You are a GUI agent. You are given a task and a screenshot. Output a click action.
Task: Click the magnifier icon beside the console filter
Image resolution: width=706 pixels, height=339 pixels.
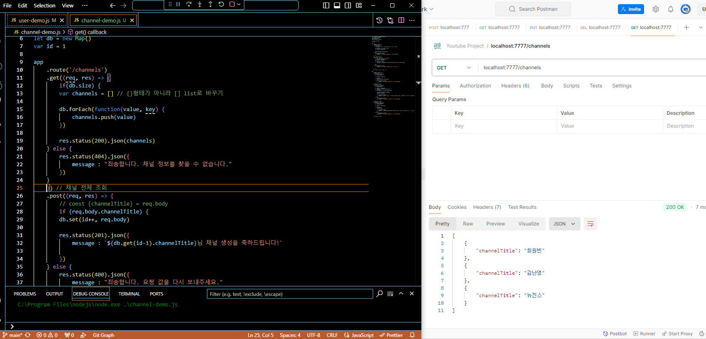point(379,293)
